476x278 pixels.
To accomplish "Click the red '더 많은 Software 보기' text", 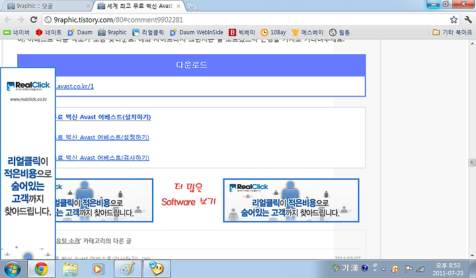I will (188, 195).
